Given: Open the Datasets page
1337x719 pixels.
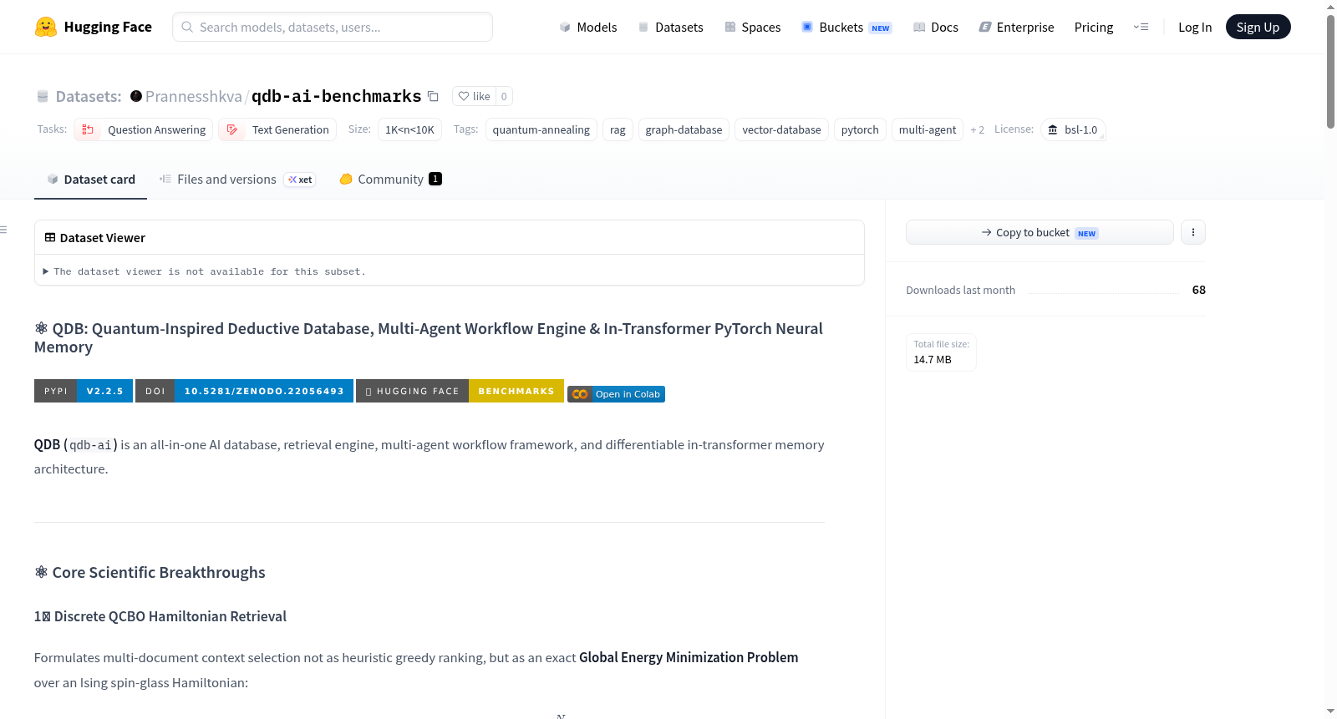Looking at the screenshot, I should 670,27.
